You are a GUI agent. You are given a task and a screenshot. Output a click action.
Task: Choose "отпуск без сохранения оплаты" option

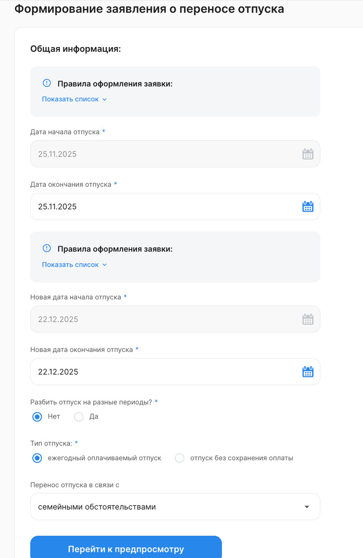point(180,458)
